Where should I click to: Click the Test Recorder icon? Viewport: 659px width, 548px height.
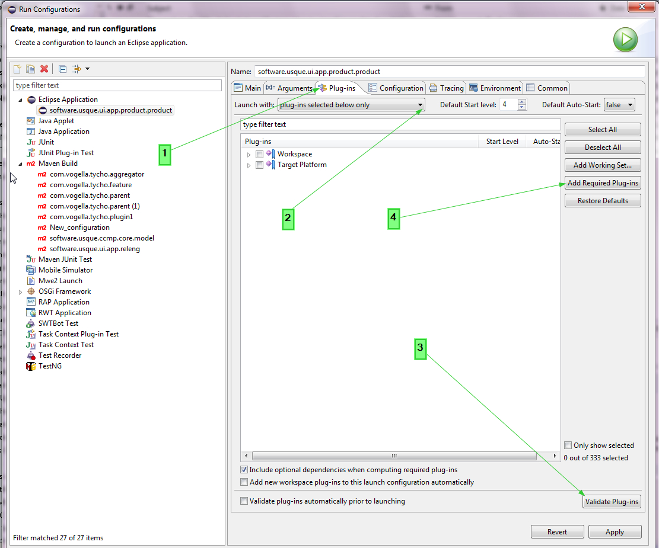(31, 355)
